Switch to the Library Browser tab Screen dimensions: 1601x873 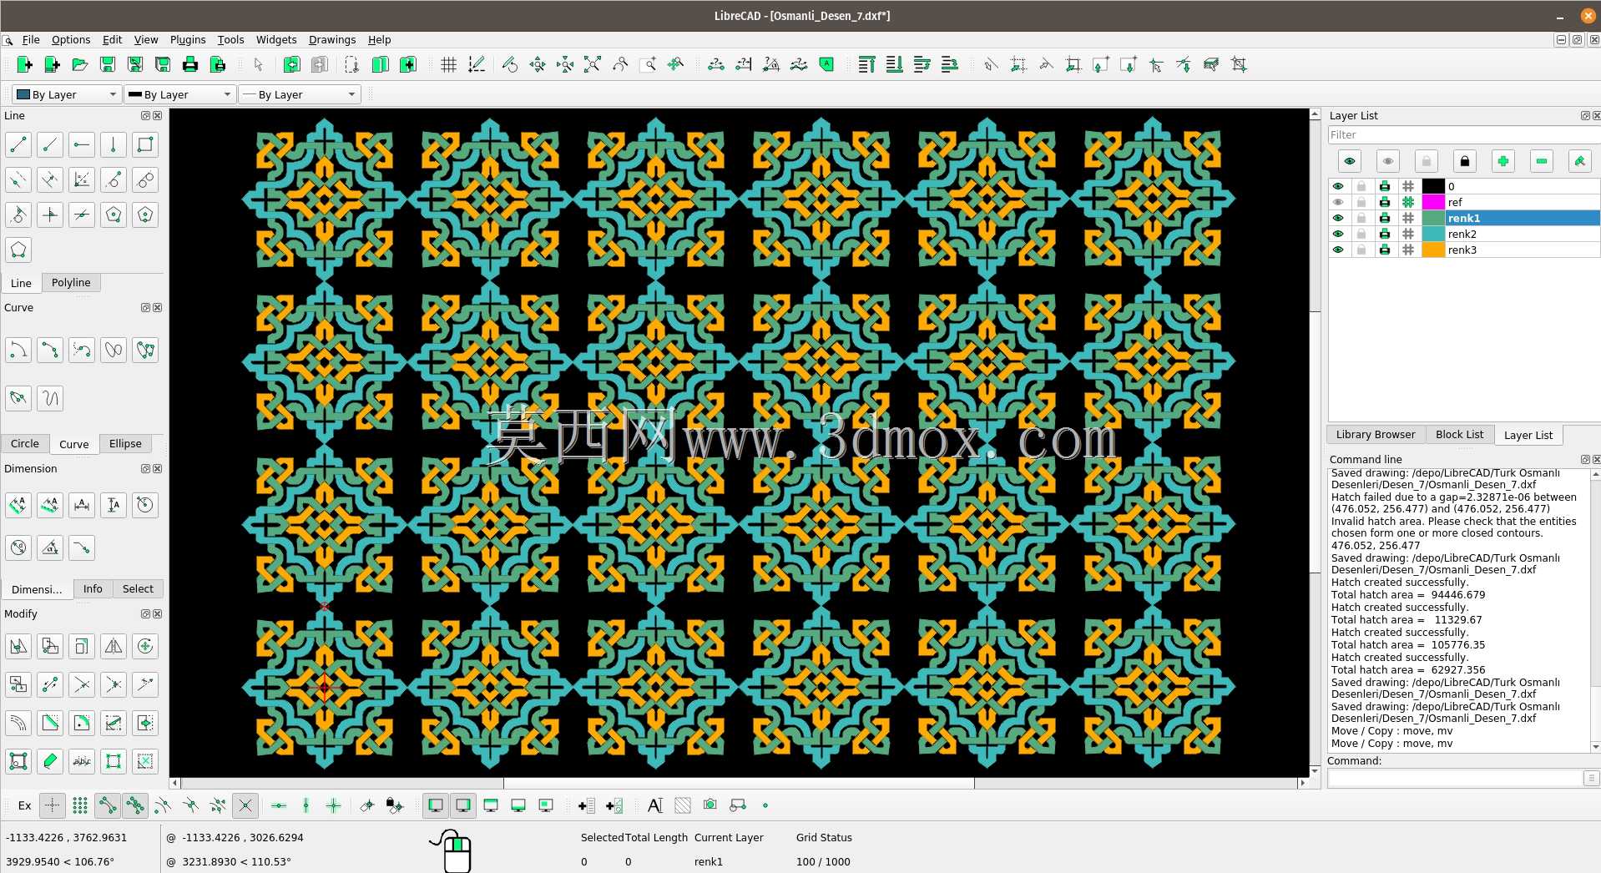coord(1376,435)
